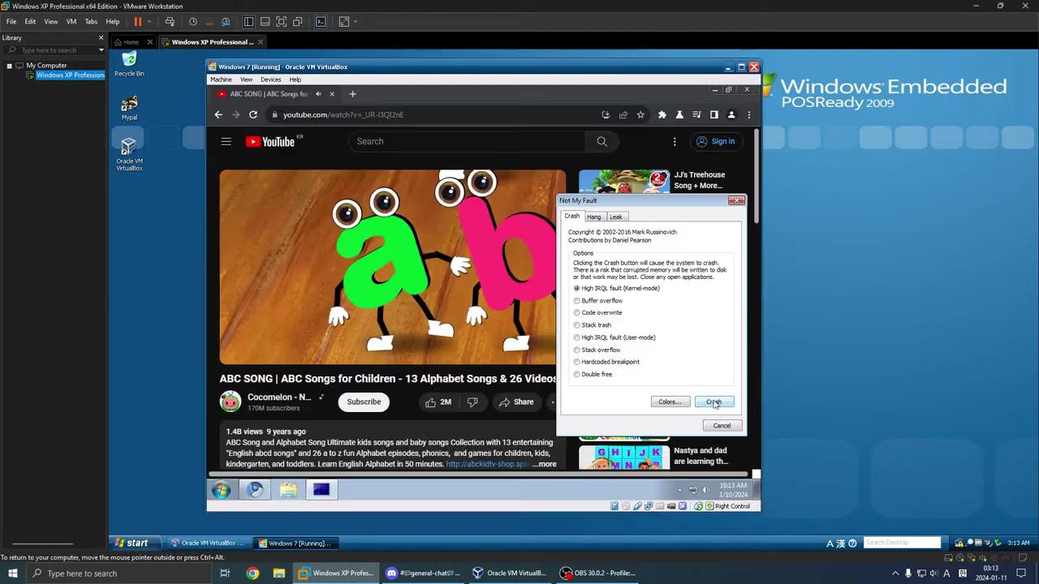Pause the virtual machine in VMware toolbar
The height and width of the screenshot is (584, 1039).
(138, 22)
